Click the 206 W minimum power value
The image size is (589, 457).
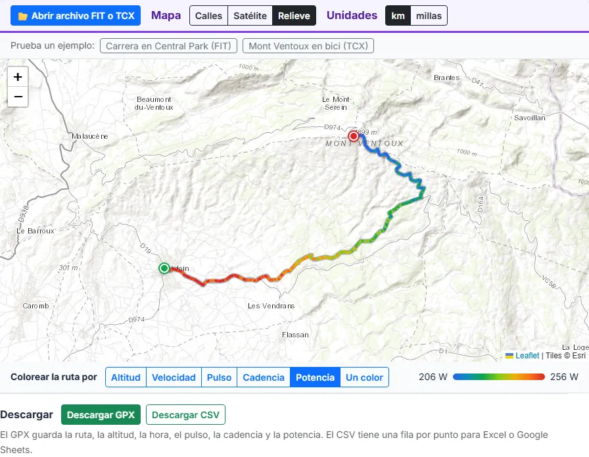click(433, 377)
